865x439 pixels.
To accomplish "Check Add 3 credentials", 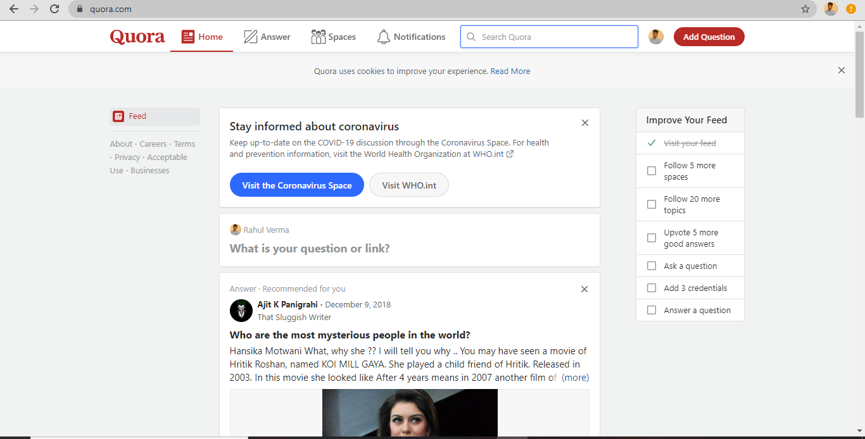I will [x=652, y=288].
